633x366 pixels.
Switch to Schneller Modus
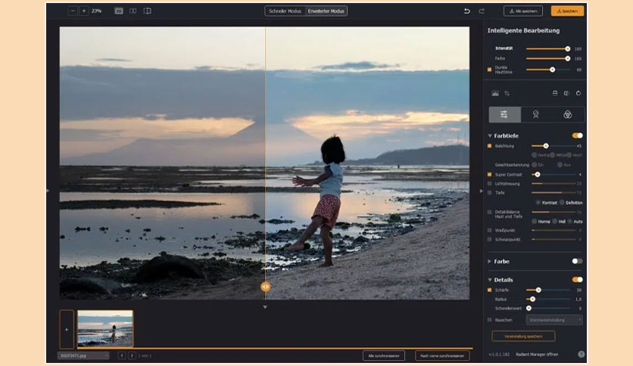[x=285, y=11]
